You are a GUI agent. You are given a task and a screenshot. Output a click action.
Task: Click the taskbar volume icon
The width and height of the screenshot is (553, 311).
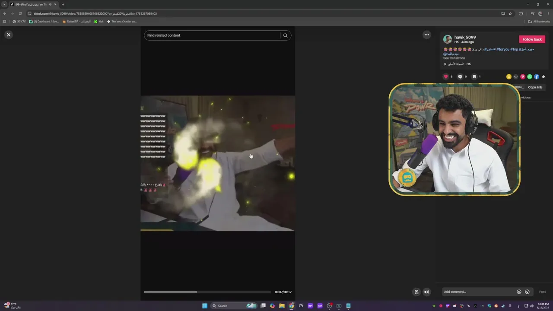531,306
